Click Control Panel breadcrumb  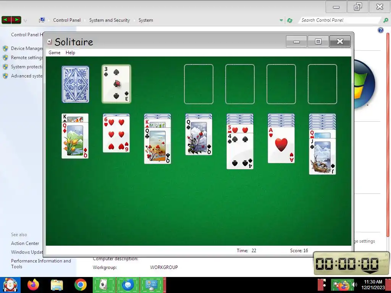[x=67, y=20]
